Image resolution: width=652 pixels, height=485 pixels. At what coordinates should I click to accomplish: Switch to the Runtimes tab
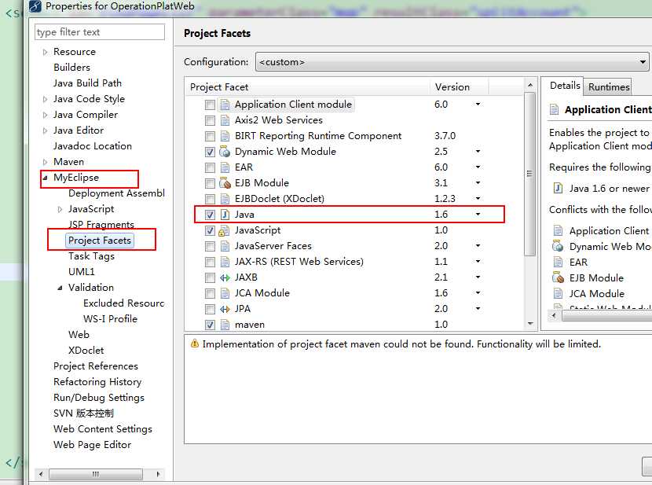[x=608, y=87]
